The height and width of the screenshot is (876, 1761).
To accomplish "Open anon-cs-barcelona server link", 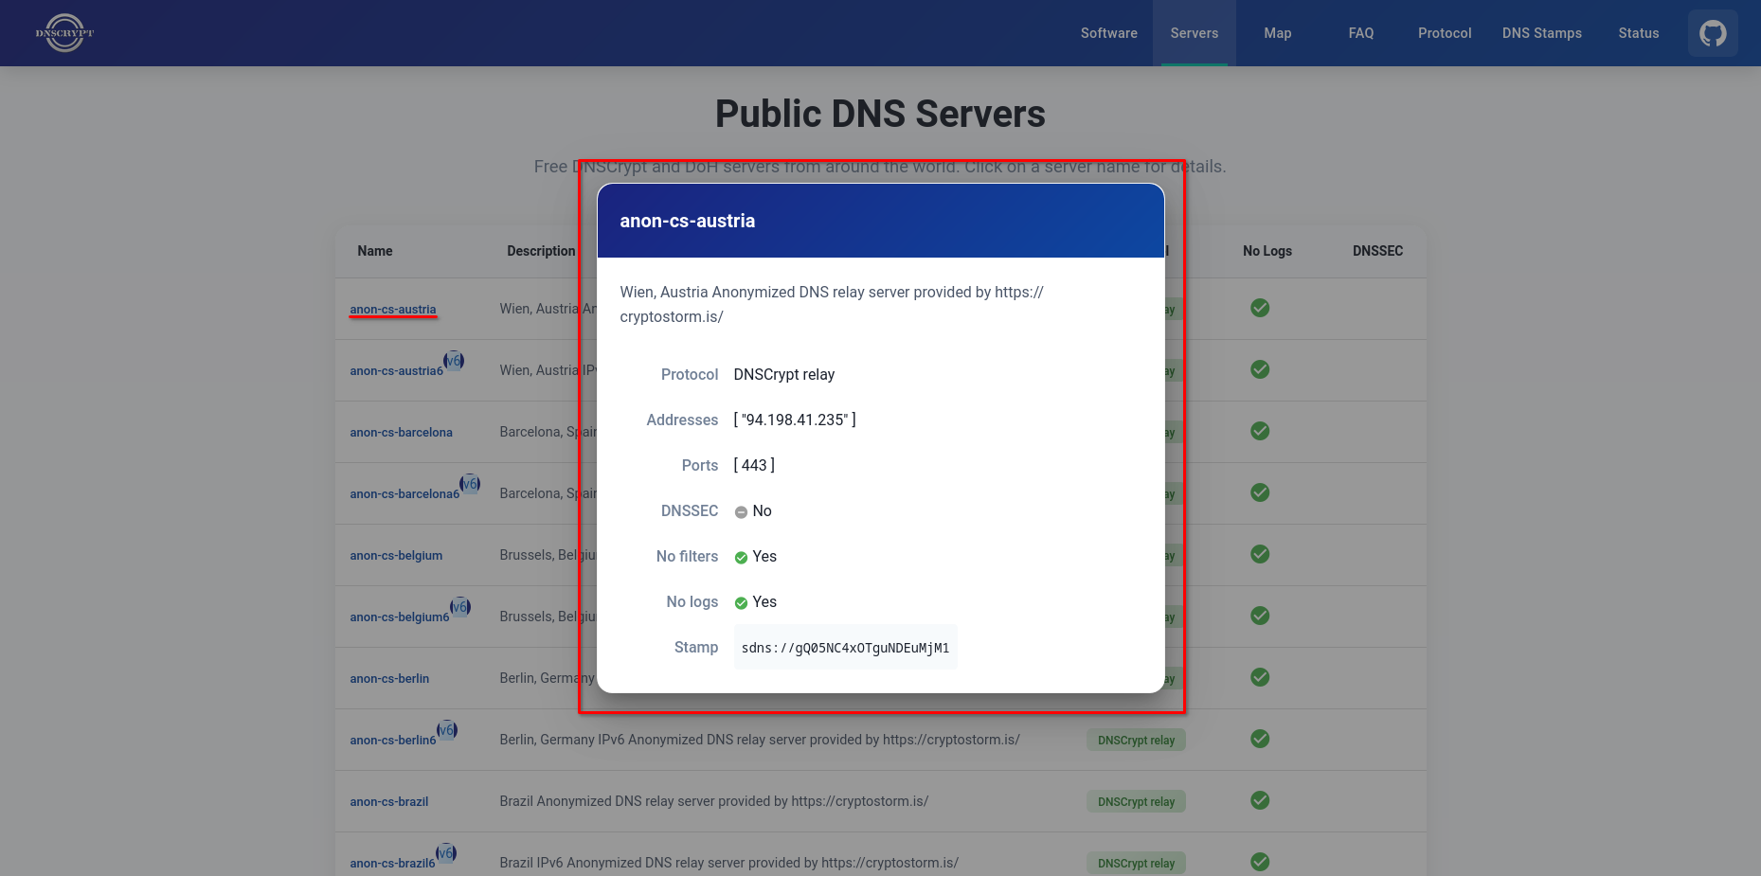I will tap(401, 433).
